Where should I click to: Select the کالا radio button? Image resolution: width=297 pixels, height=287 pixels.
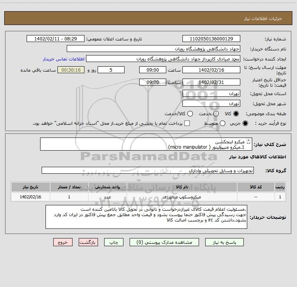(x=236, y=114)
